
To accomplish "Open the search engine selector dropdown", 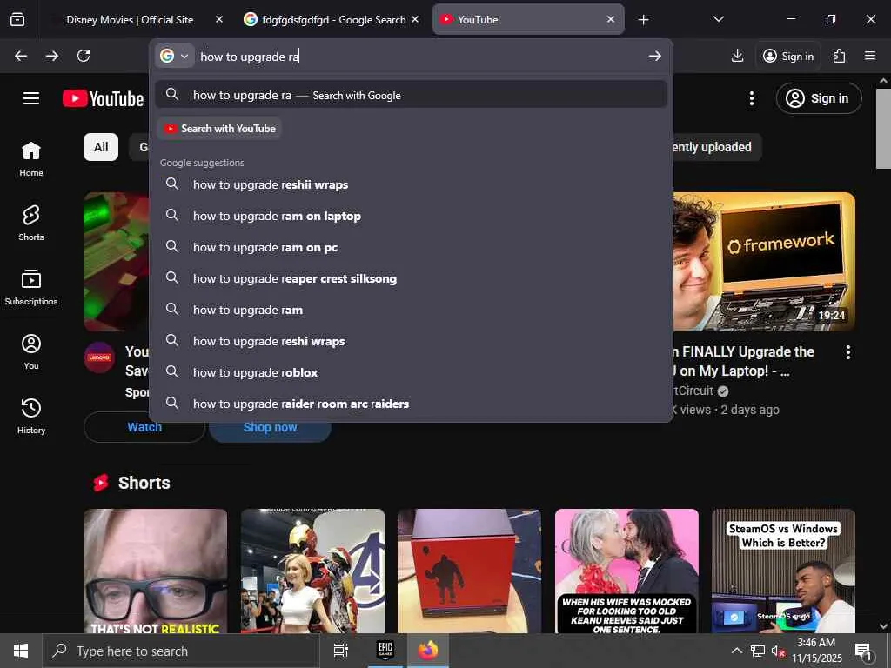I will (x=174, y=56).
